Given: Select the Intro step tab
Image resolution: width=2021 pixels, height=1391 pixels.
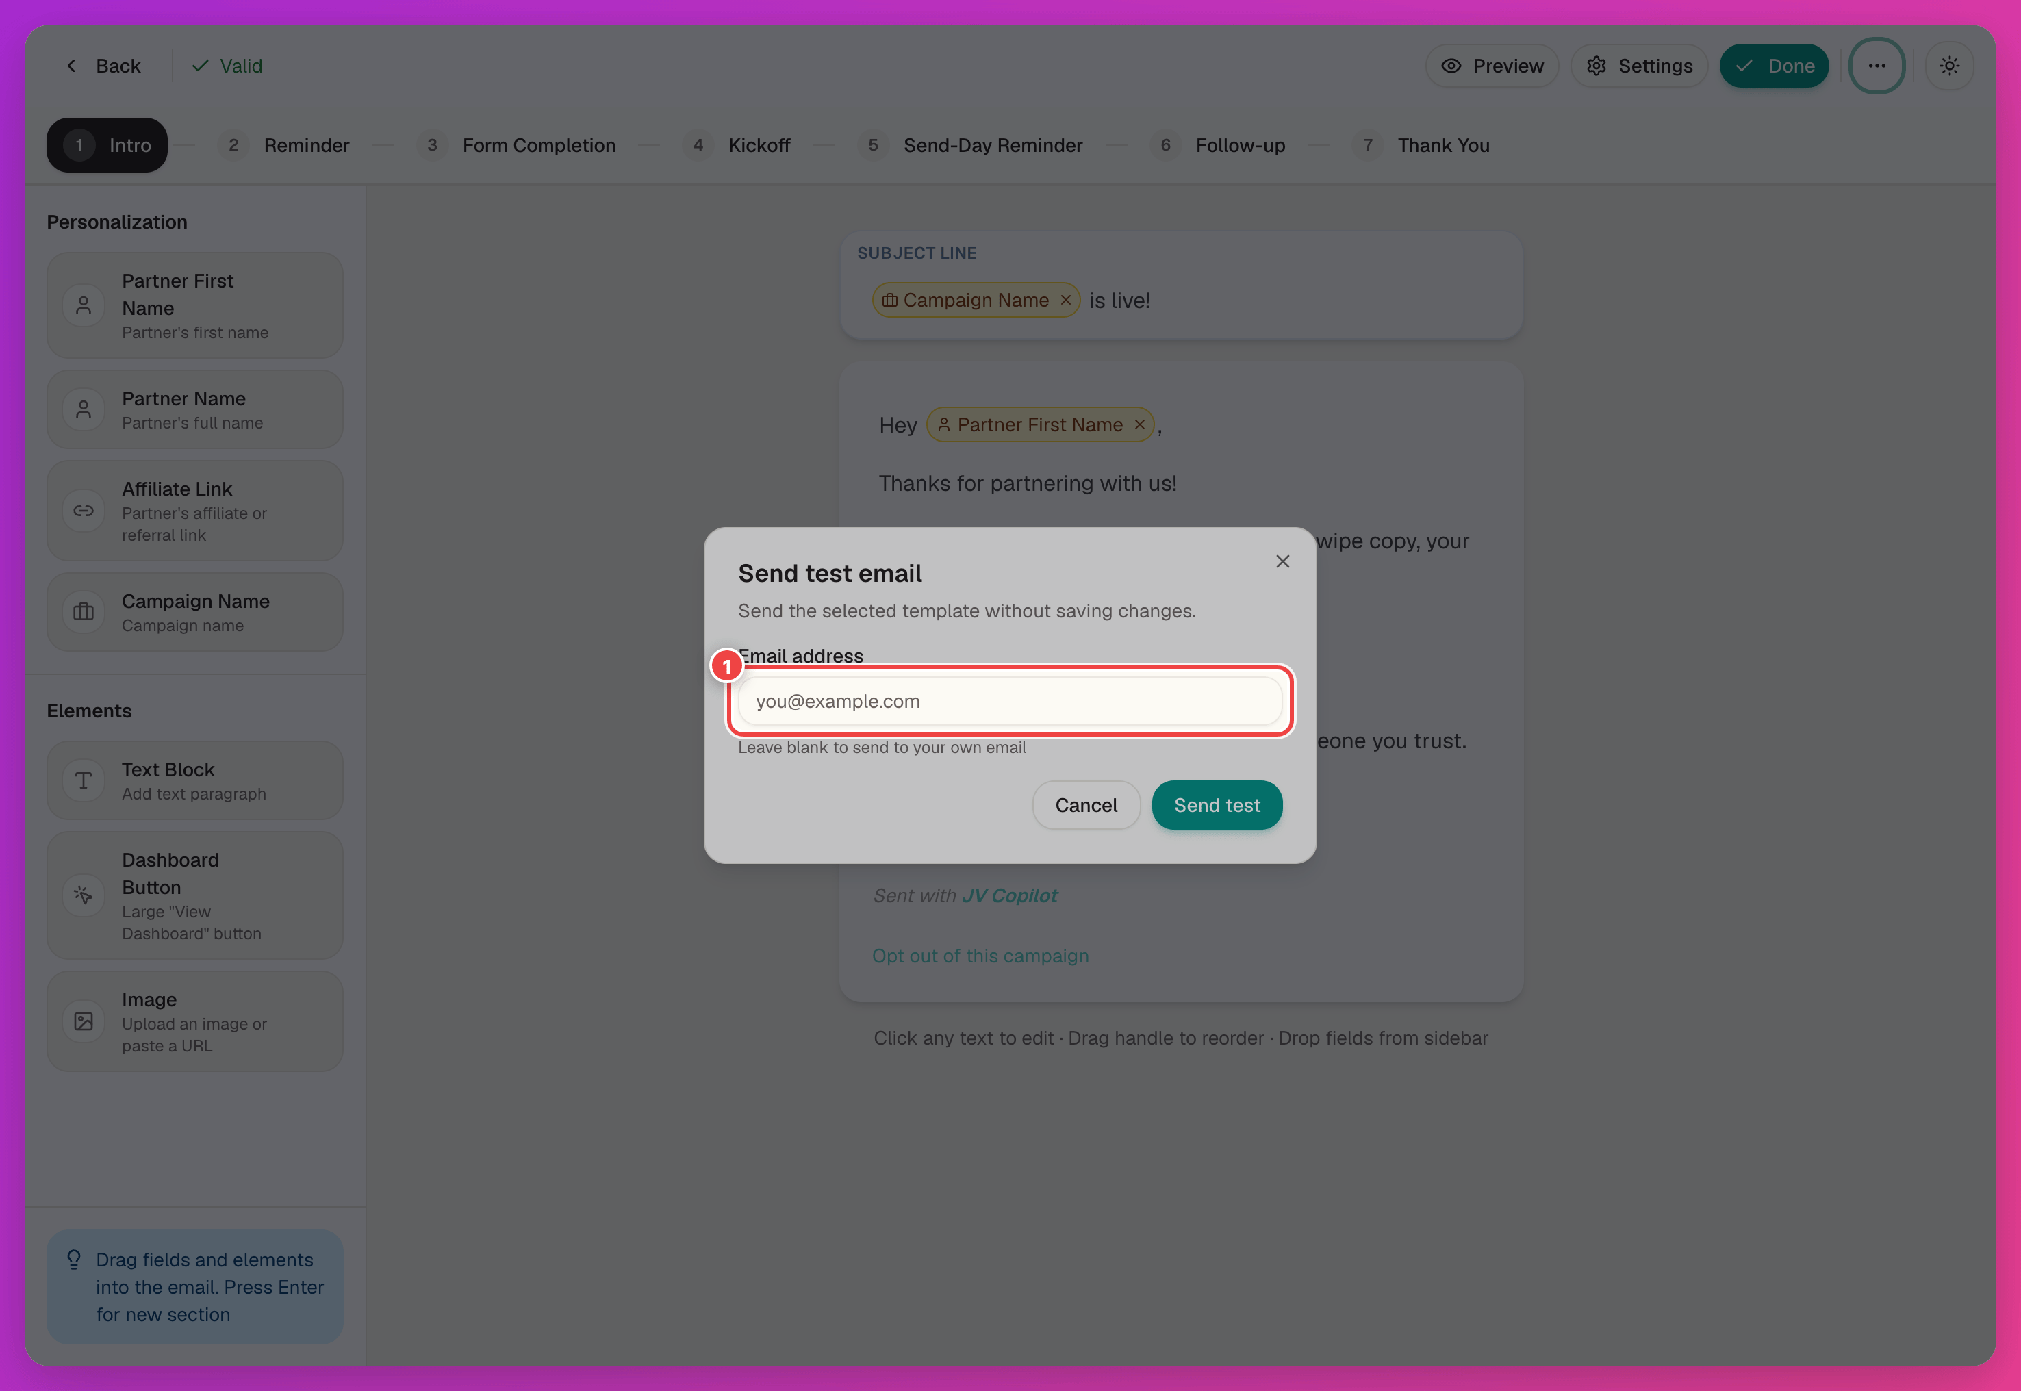Looking at the screenshot, I should click(106, 144).
